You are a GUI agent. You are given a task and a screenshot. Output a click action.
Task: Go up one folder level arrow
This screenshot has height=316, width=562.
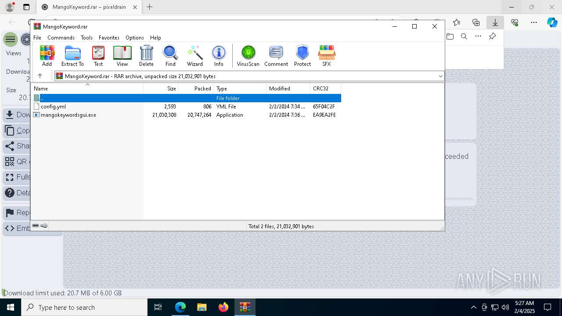pyautogui.click(x=40, y=76)
